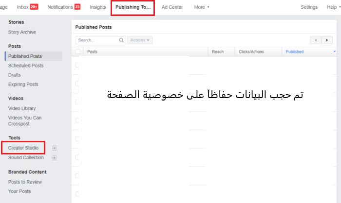This screenshot has height=203, width=341.
Task: Go to previous page arrow
Action: click(x=316, y=40)
